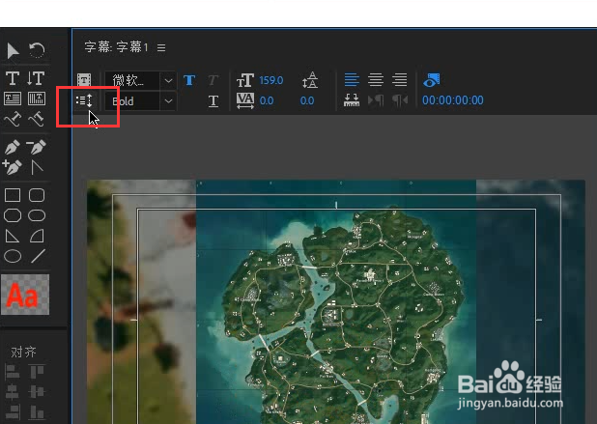The height and width of the screenshot is (424, 597).
Task: Click the 字幕: 字幕1 panel tab
Action: point(116,47)
